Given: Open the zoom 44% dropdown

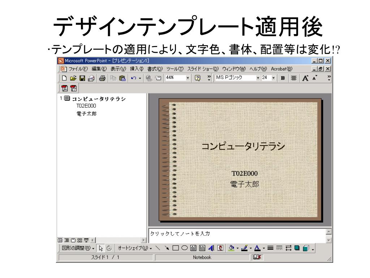Looking at the screenshot, I should [188, 78].
